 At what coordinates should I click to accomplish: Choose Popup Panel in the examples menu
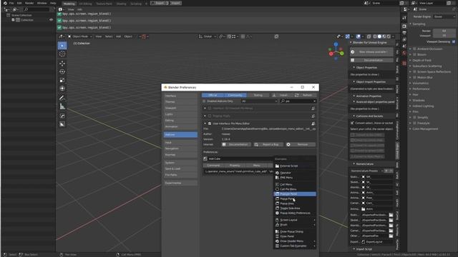[x=295, y=198]
